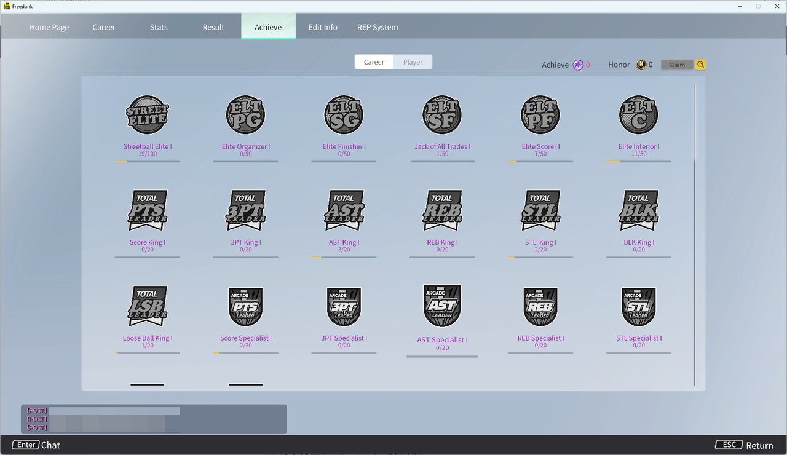Screen dimensions: 787x455
Task: Click the "Jack of All Trades I" label
Action: (x=442, y=147)
